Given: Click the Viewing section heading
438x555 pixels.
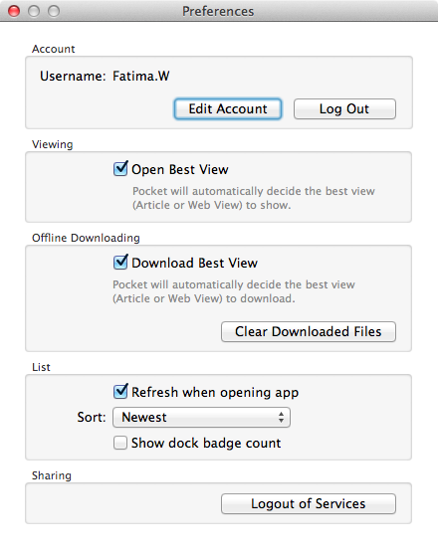Looking at the screenshot, I should coord(53,144).
